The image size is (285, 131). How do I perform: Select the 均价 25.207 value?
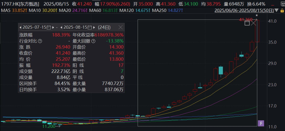[x=63, y=59]
